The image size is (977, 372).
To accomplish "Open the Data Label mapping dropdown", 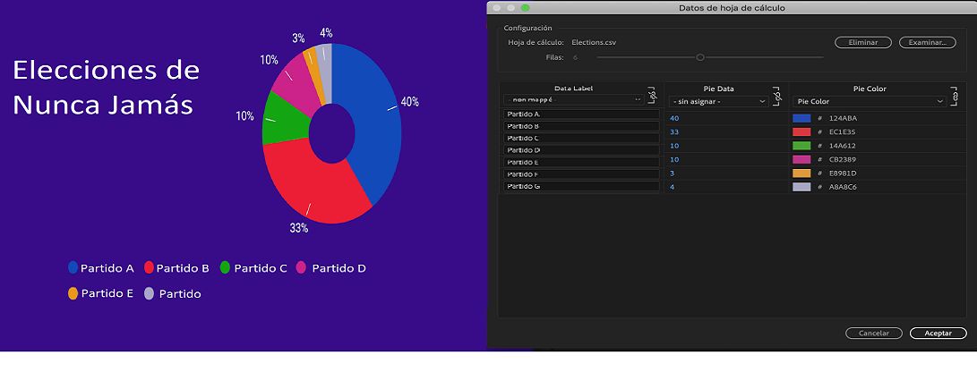I will tap(573, 99).
